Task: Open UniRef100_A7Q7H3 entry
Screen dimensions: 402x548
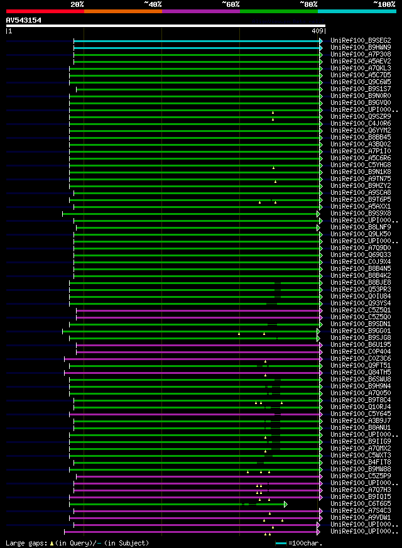Action: tap(361, 490)
